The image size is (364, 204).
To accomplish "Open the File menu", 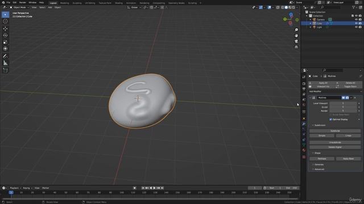I will tap(9, 2).
